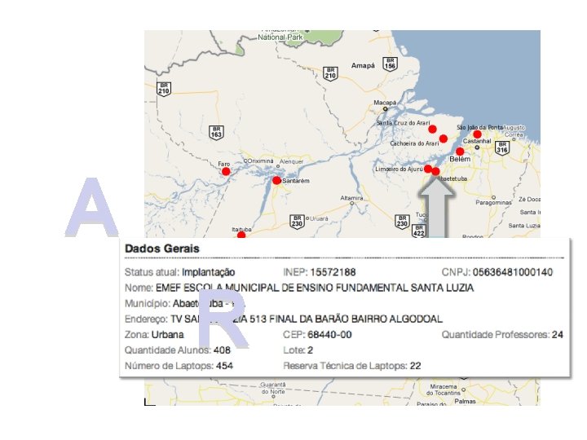Click the BR 156 highway shield

390,64
